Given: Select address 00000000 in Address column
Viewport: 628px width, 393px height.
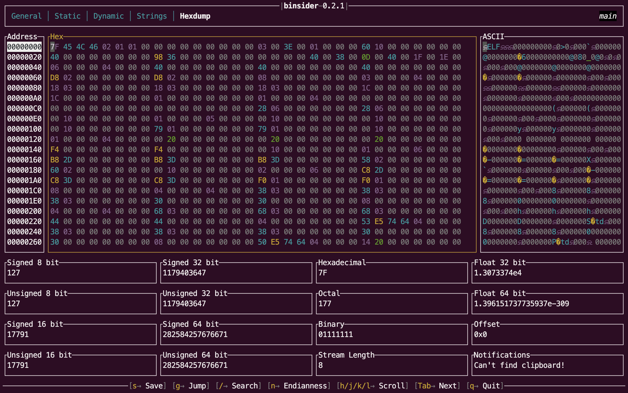Looking at the screenshot, I should [24, 47].
